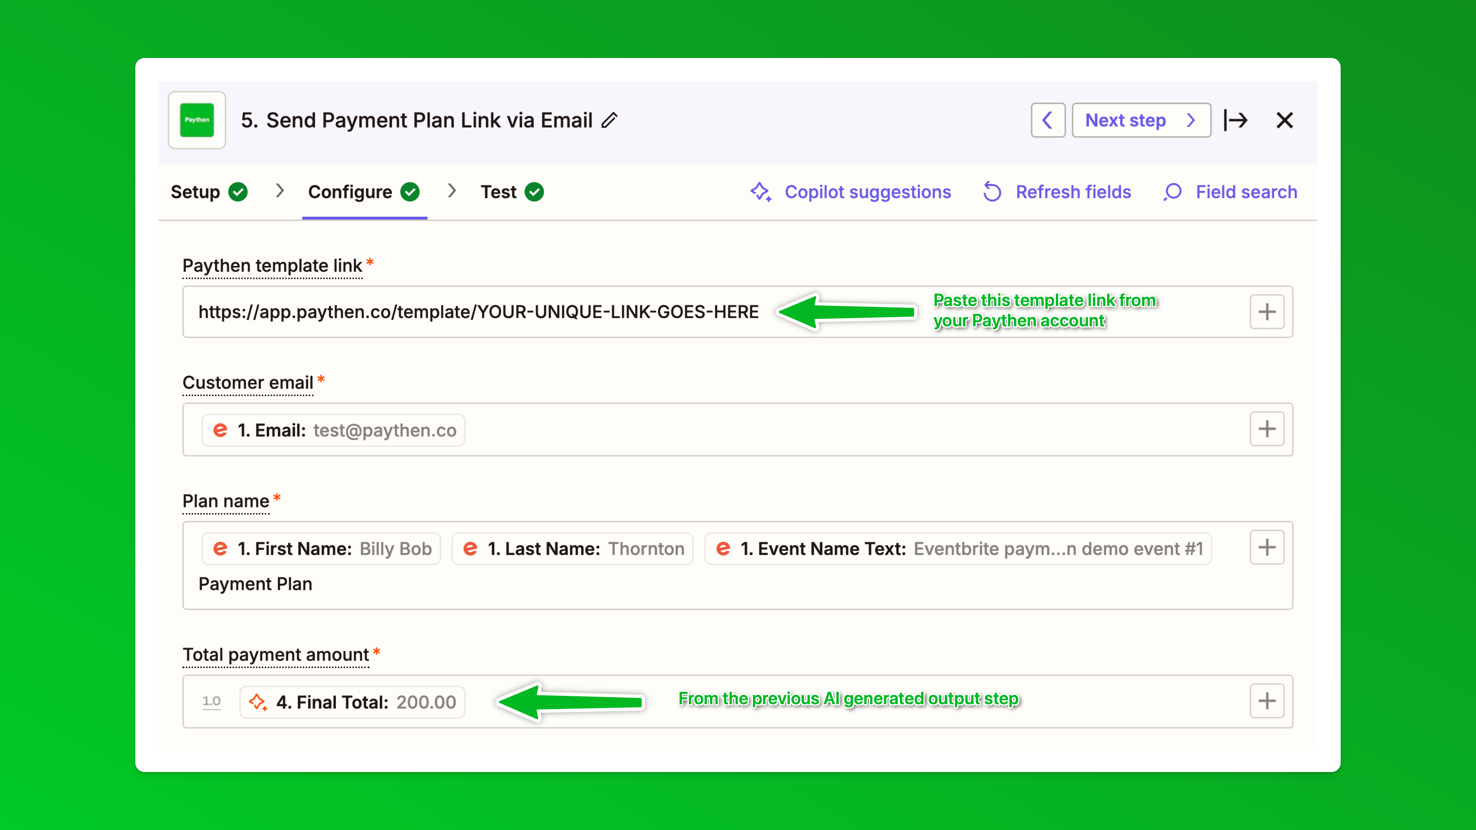Add data to Customer email field
This screenshot has height=830, width=1476.
click(x=1267, y=429)
